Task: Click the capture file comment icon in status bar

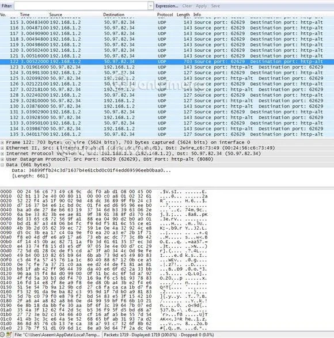Action: click(9, 335)
